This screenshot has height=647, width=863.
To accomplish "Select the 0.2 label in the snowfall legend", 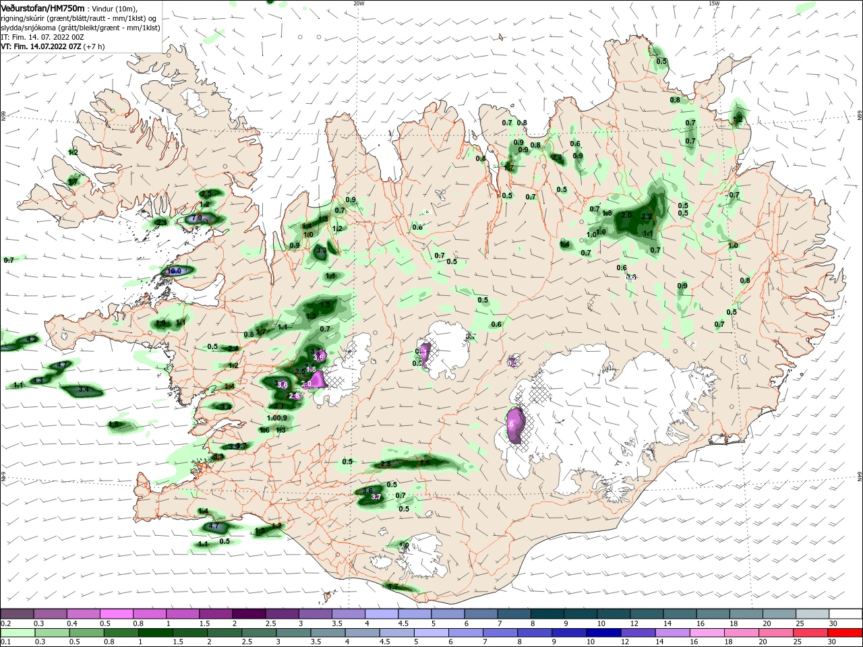I will (5, 623).
